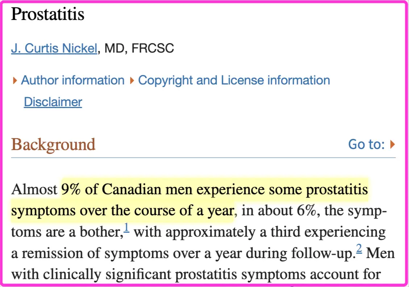Click the 'in about 6%' text

pos(279,211)
